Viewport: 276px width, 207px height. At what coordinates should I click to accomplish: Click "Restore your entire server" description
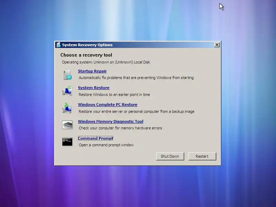click(x=136, y=111)
